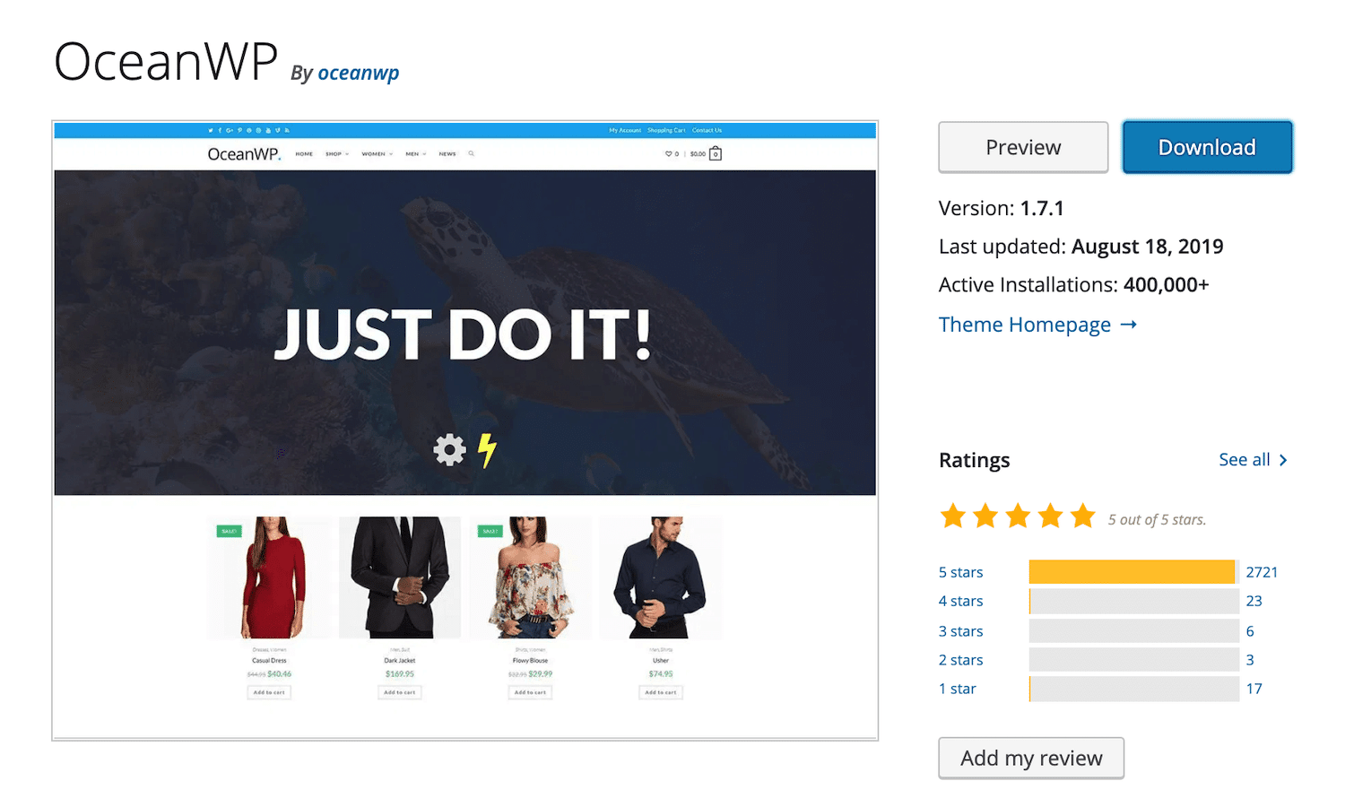The image size is (1345, 807).
Task: Click the lightning bolt icon in preview
Action: click(487, 450)
